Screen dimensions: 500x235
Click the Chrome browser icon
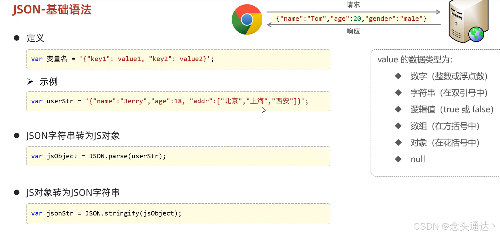pyautogui.click(x=247, y=20)
